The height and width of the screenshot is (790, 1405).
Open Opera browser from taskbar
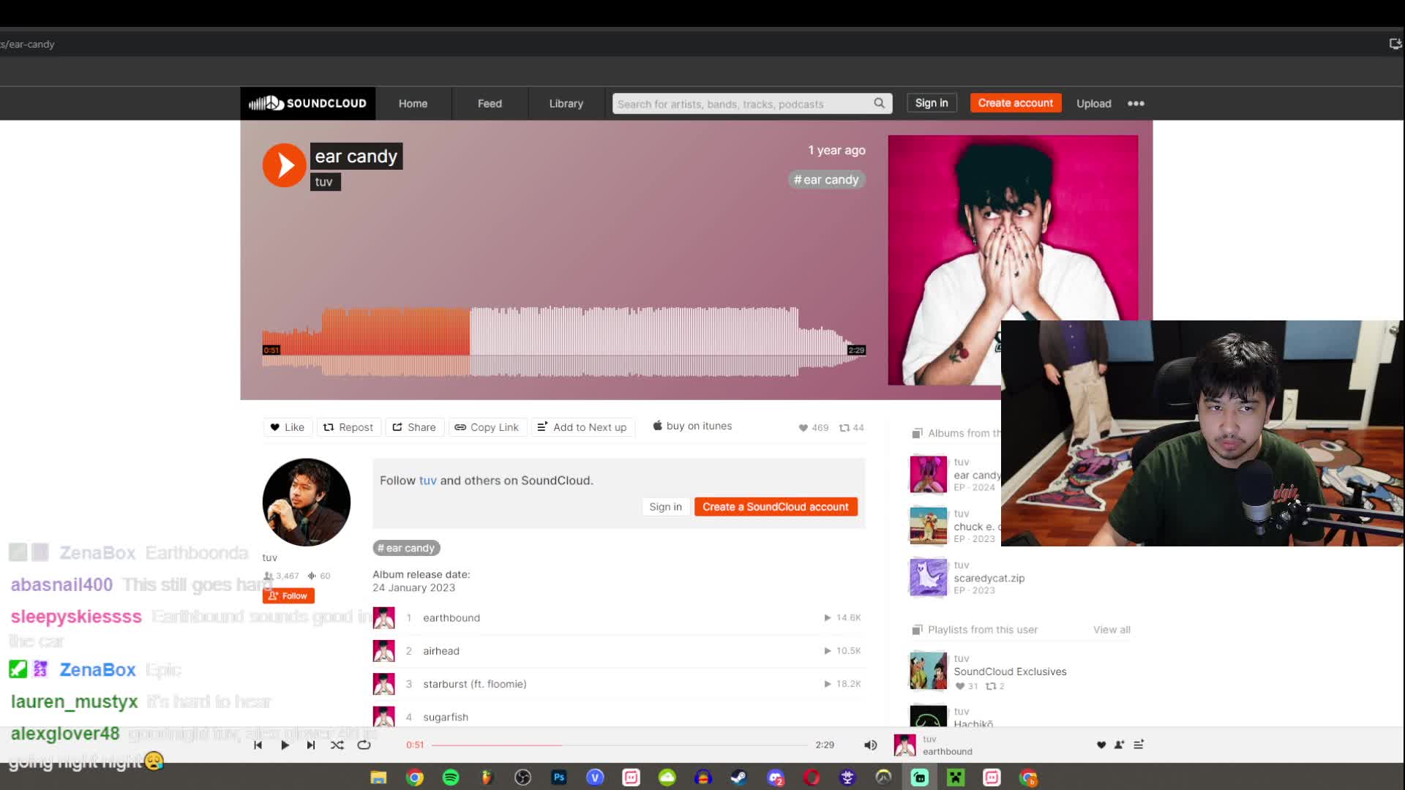(812, 777)
